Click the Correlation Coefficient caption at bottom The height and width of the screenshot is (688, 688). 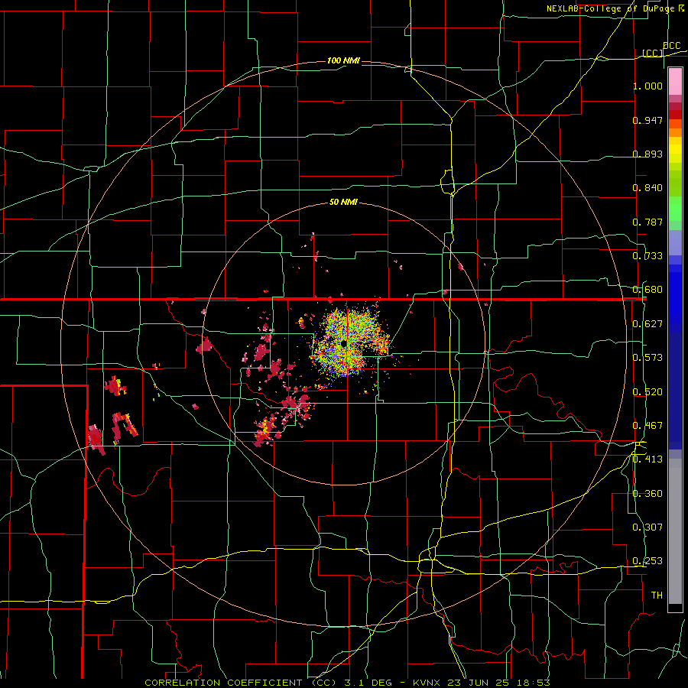pos(347,683)
